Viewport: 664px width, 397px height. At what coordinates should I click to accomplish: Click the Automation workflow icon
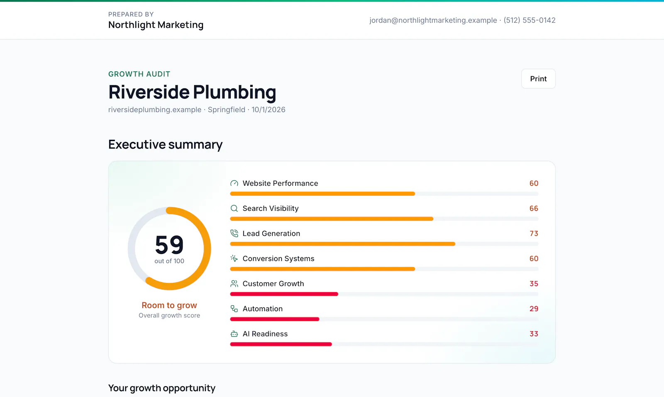pyautogui.click(x=234, y=309)
